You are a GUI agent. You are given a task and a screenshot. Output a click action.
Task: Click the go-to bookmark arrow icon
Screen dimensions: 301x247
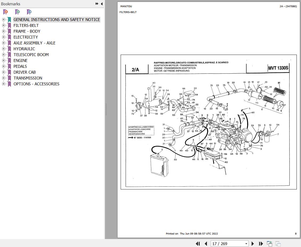[29, 12]
